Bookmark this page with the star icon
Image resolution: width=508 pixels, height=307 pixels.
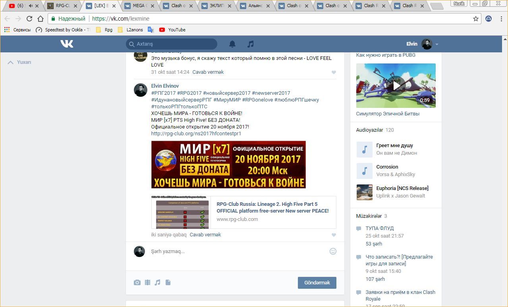[475, 19]
